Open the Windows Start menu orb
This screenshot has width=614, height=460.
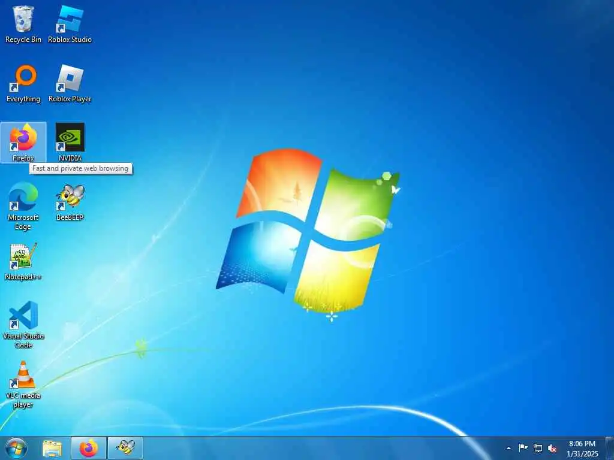[16, 448]
